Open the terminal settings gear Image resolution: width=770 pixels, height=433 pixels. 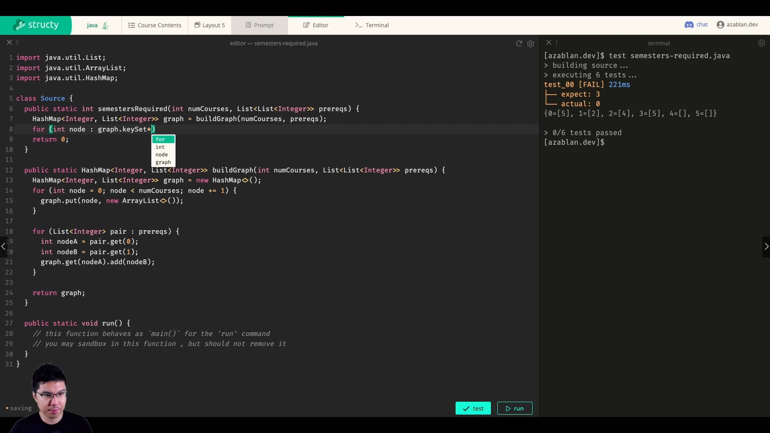[762, 43]
